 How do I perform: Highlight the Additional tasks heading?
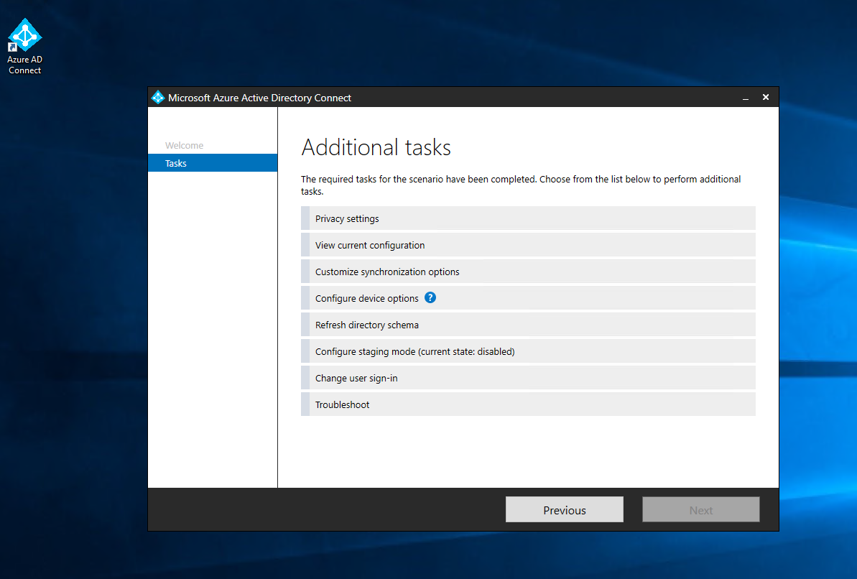[376, 147]
